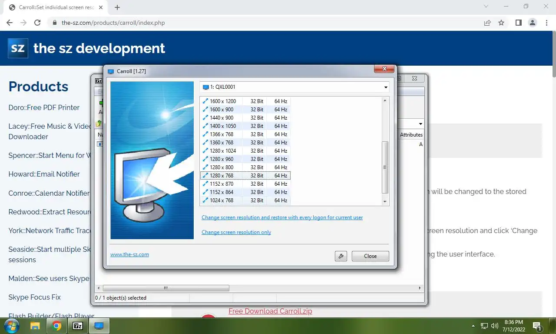
Task: Select the 1600 x 1200 resolution row
Action: 245,101
